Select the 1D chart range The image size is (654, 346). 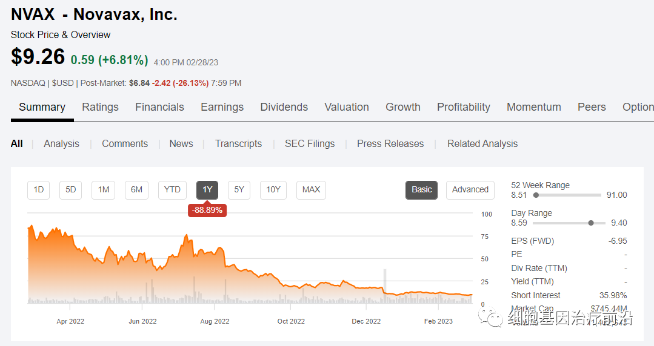pos(39,189)
